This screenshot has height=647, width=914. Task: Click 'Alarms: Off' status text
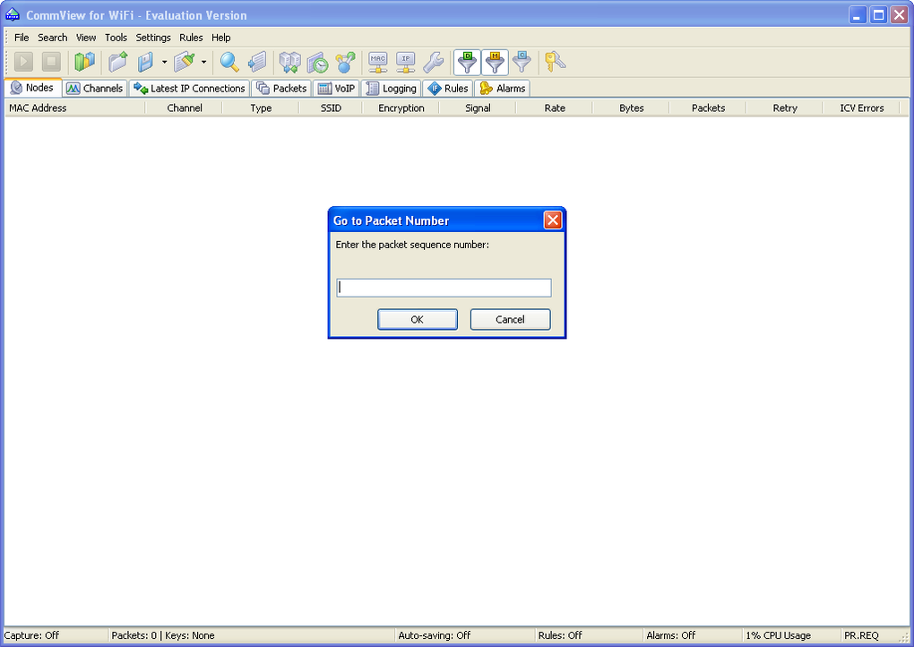tap(670, 635)
